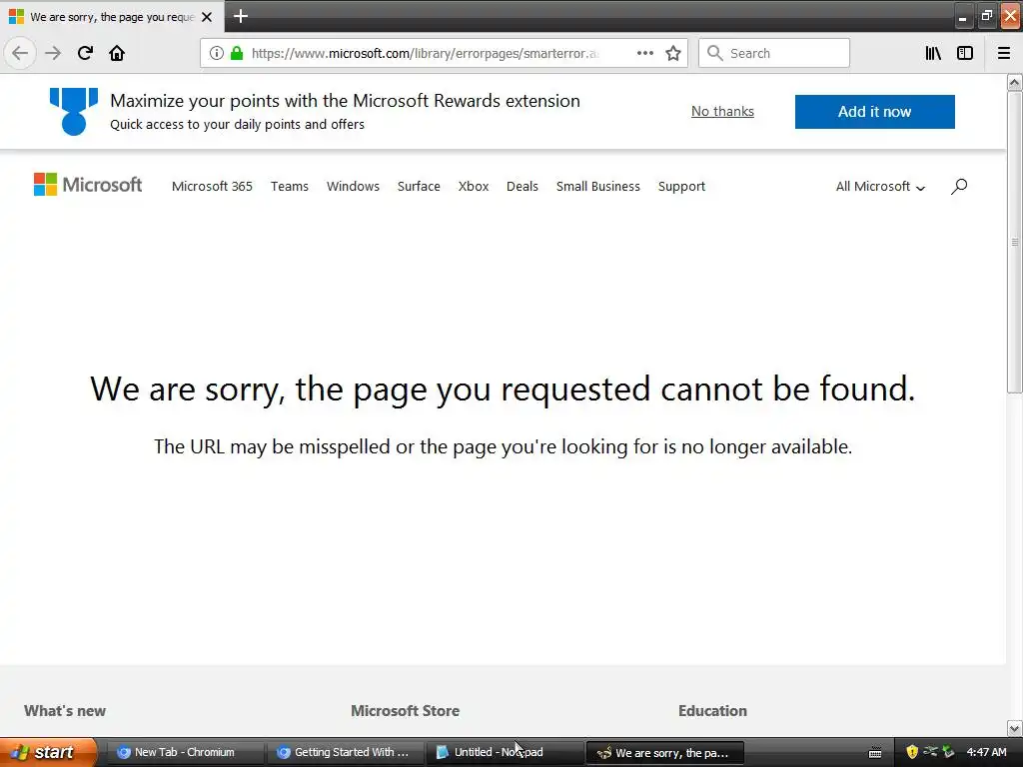Switch to Getting Started With taskbar item

click(x=345, y=752)
